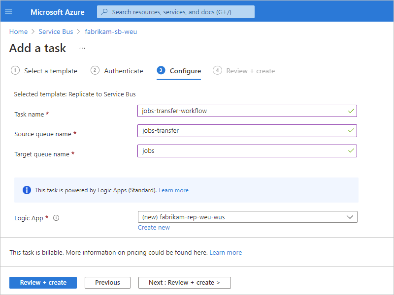Navigate to Service Bus breadcrumb
The image size is (394, 295).
[56, 31]
